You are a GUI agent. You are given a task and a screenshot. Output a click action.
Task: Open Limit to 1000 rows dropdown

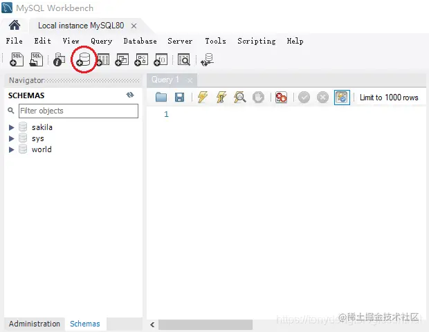[389, 98]
